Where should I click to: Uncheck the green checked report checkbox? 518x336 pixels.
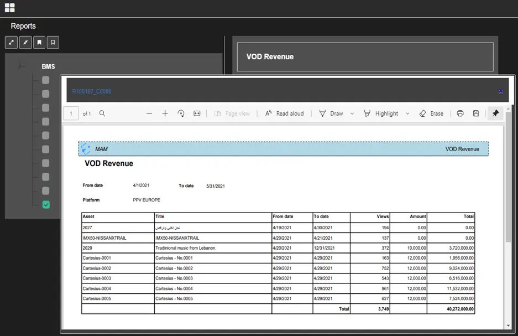(x=46, y=205)
